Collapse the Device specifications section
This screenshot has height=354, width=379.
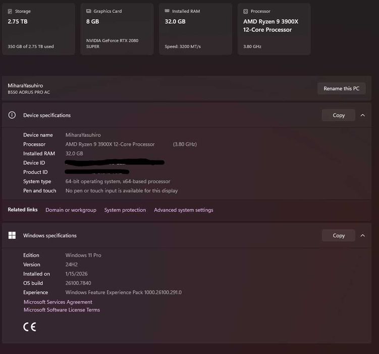362,115
